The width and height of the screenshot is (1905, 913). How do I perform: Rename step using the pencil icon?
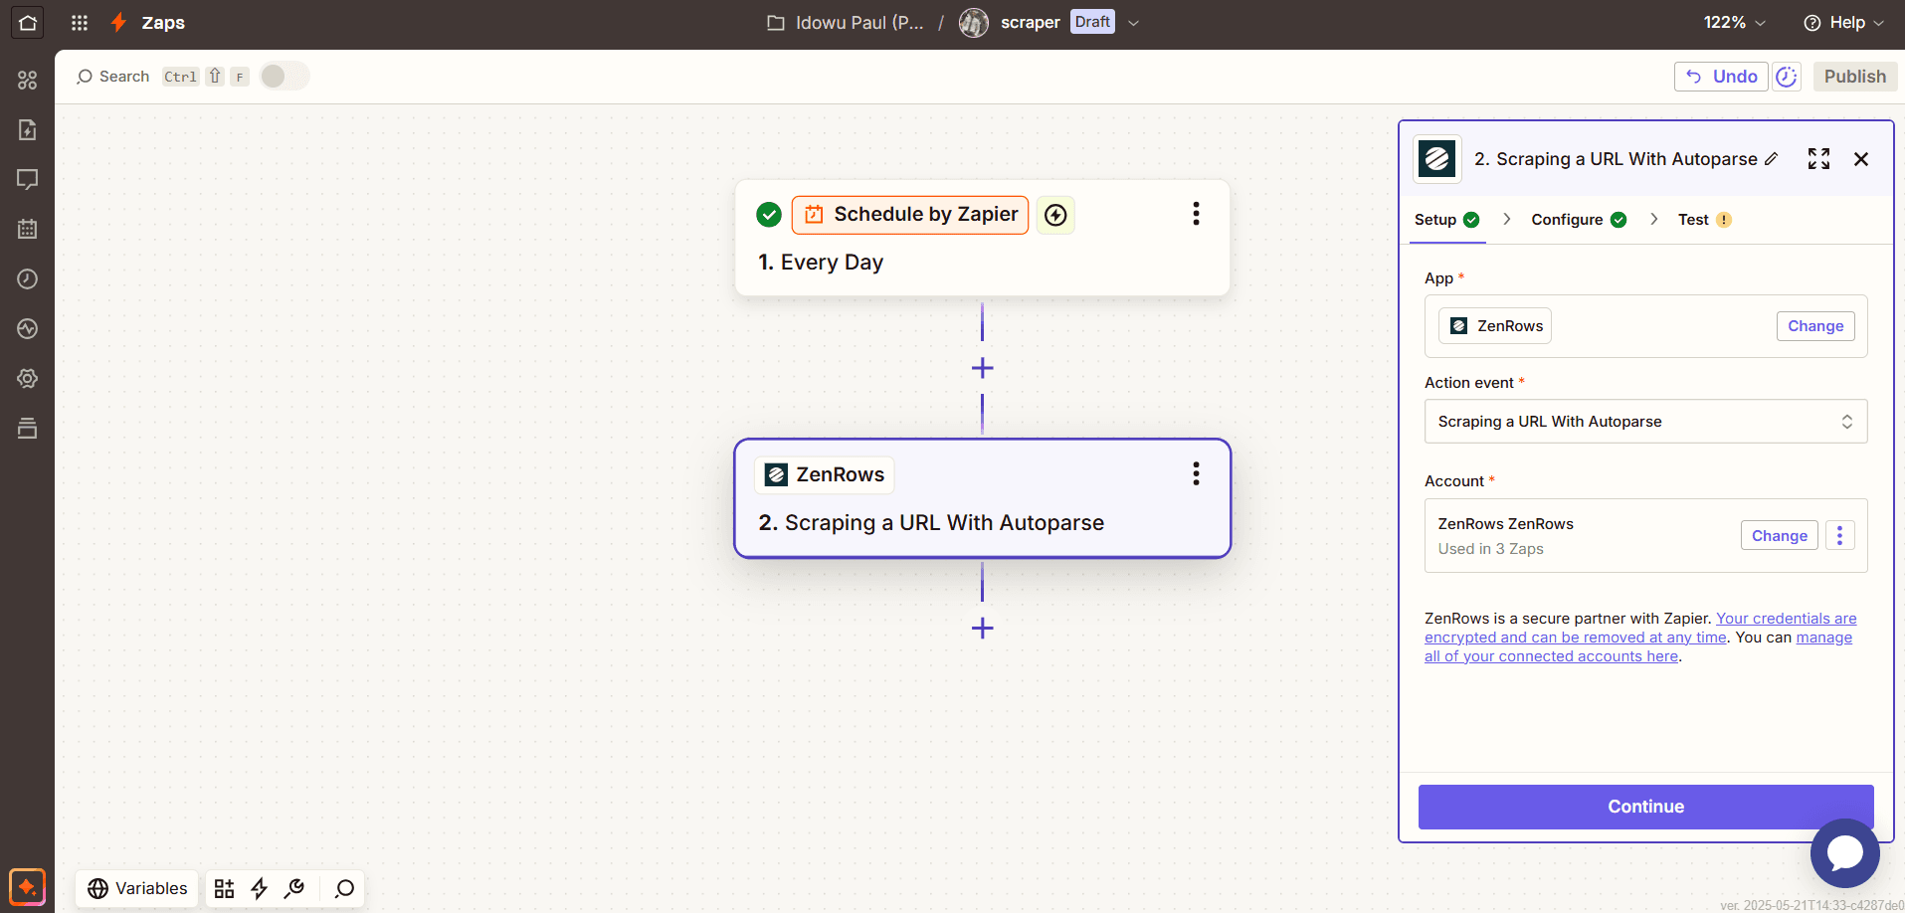[x=1772, y=159]
